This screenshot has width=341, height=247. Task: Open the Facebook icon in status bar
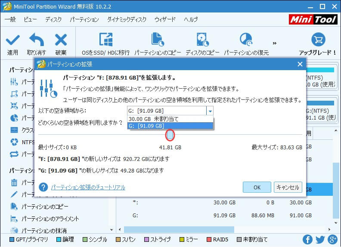pyautogui.click(x=307, y=239)
